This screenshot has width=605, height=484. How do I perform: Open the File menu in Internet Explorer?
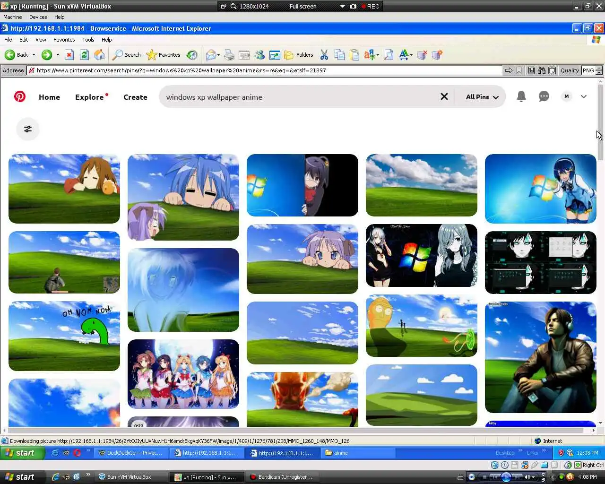pos(8,40)
